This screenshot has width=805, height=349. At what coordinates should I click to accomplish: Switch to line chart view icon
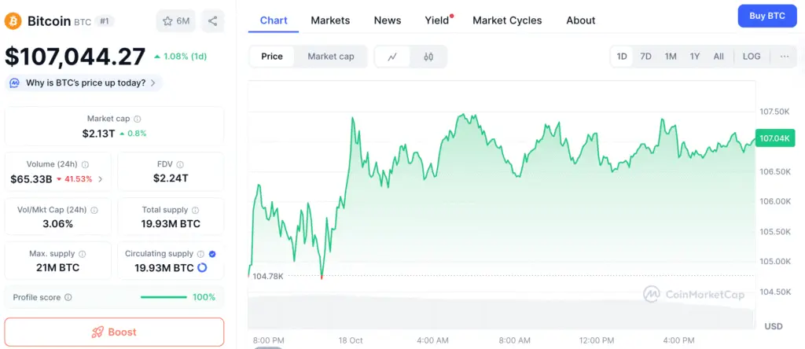(x=393, y=57)
